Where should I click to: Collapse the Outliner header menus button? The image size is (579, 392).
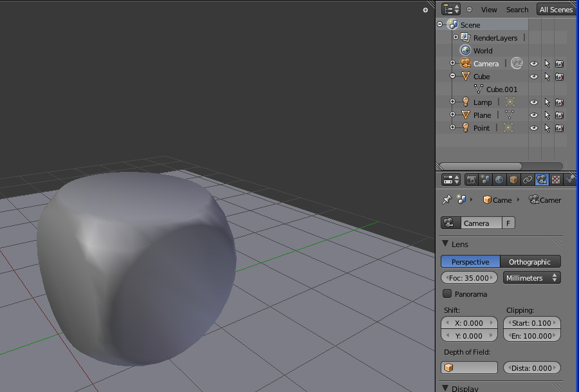[x=469, y=10]
